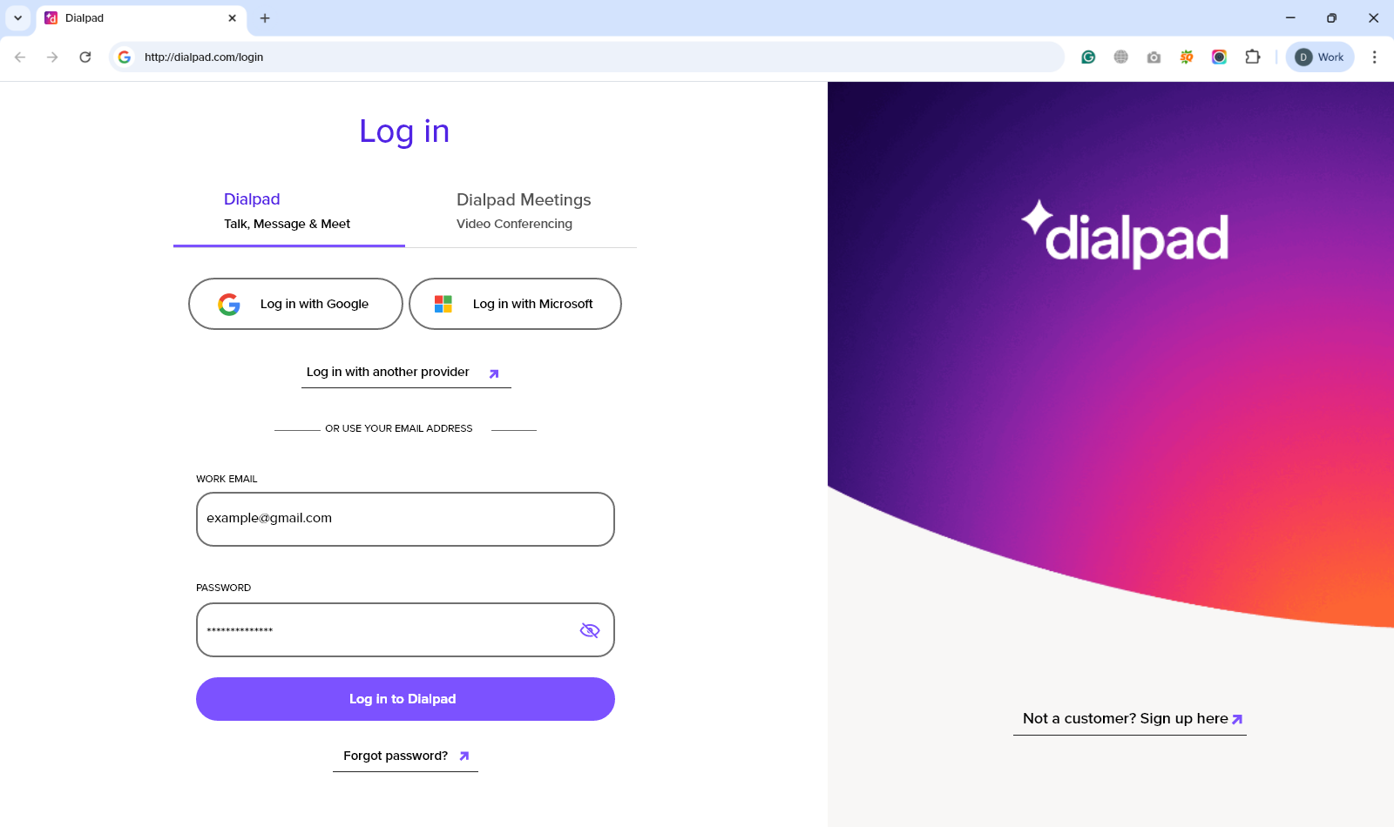Image resolution: width=1394 pixels, height=827 pixels.
Task: Select the Dialpad Talk, Message & Meet tab
Action: pos(288,211)
